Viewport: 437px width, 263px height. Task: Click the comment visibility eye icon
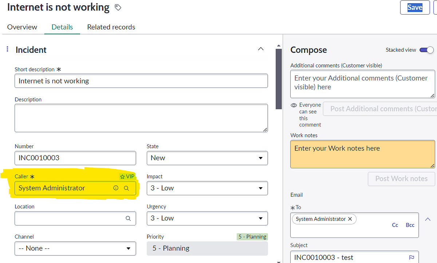[x=294, y=105]
